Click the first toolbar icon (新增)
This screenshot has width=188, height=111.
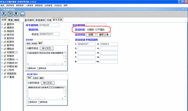(x=4, y=14)
